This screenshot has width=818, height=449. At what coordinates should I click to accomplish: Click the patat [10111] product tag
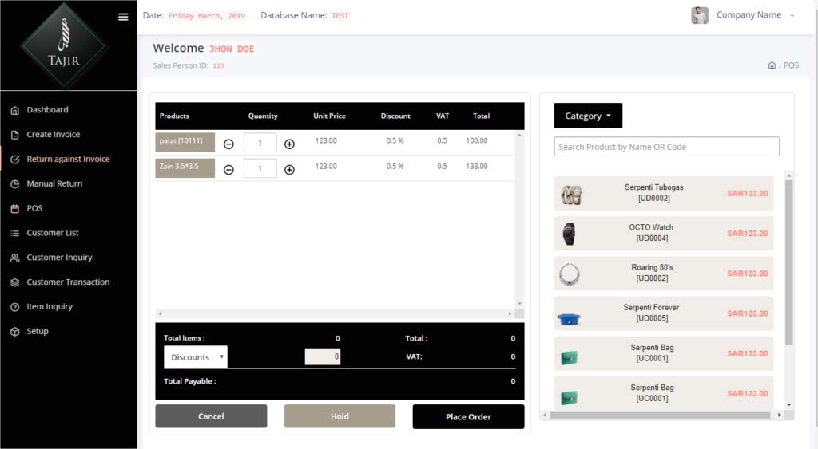tap(185, 142)
